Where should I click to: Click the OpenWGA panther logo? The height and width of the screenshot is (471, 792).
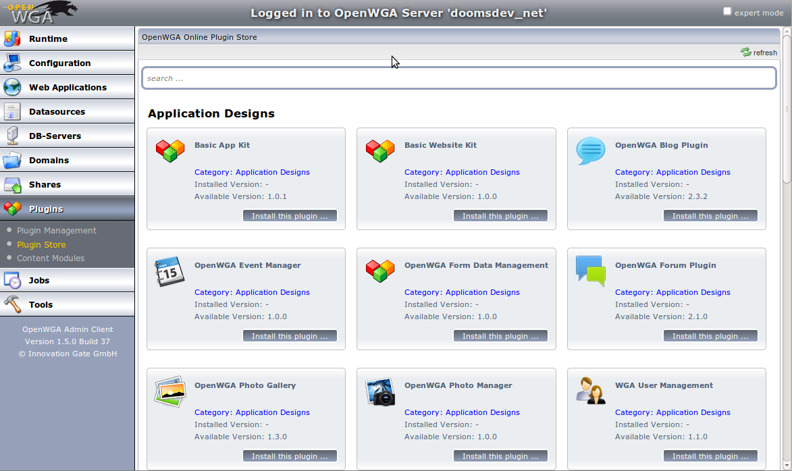43,13
